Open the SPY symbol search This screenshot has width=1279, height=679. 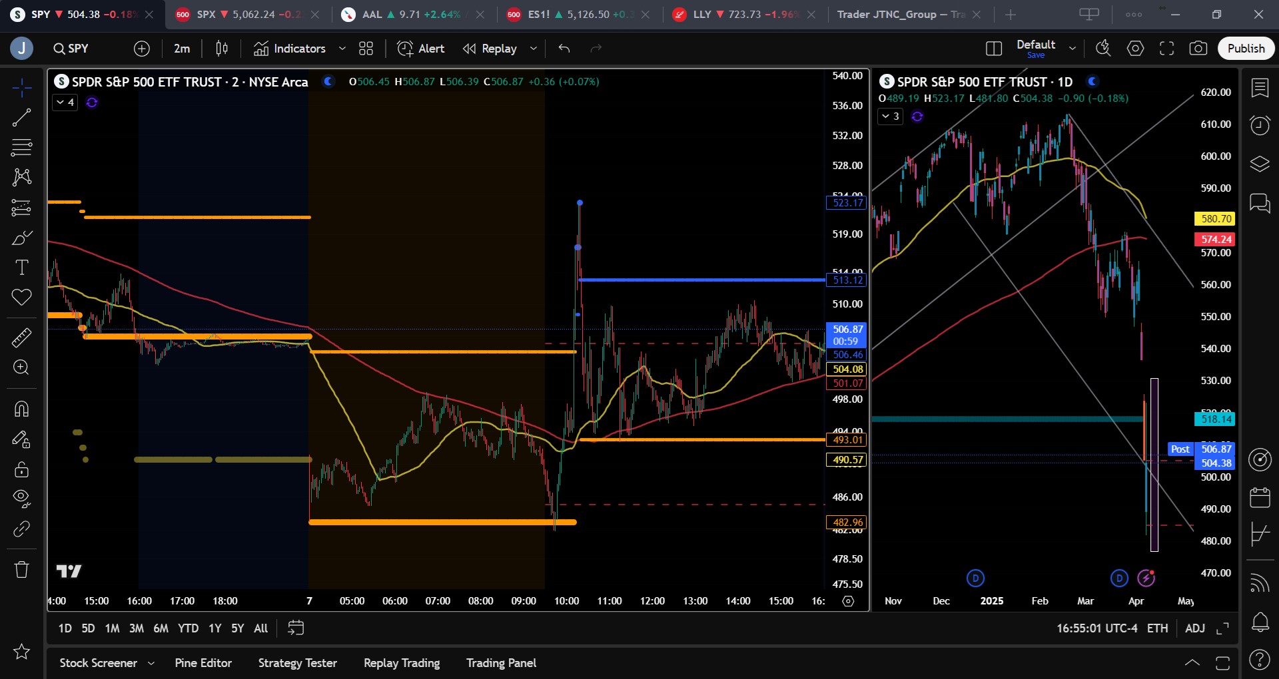point(71,49)
